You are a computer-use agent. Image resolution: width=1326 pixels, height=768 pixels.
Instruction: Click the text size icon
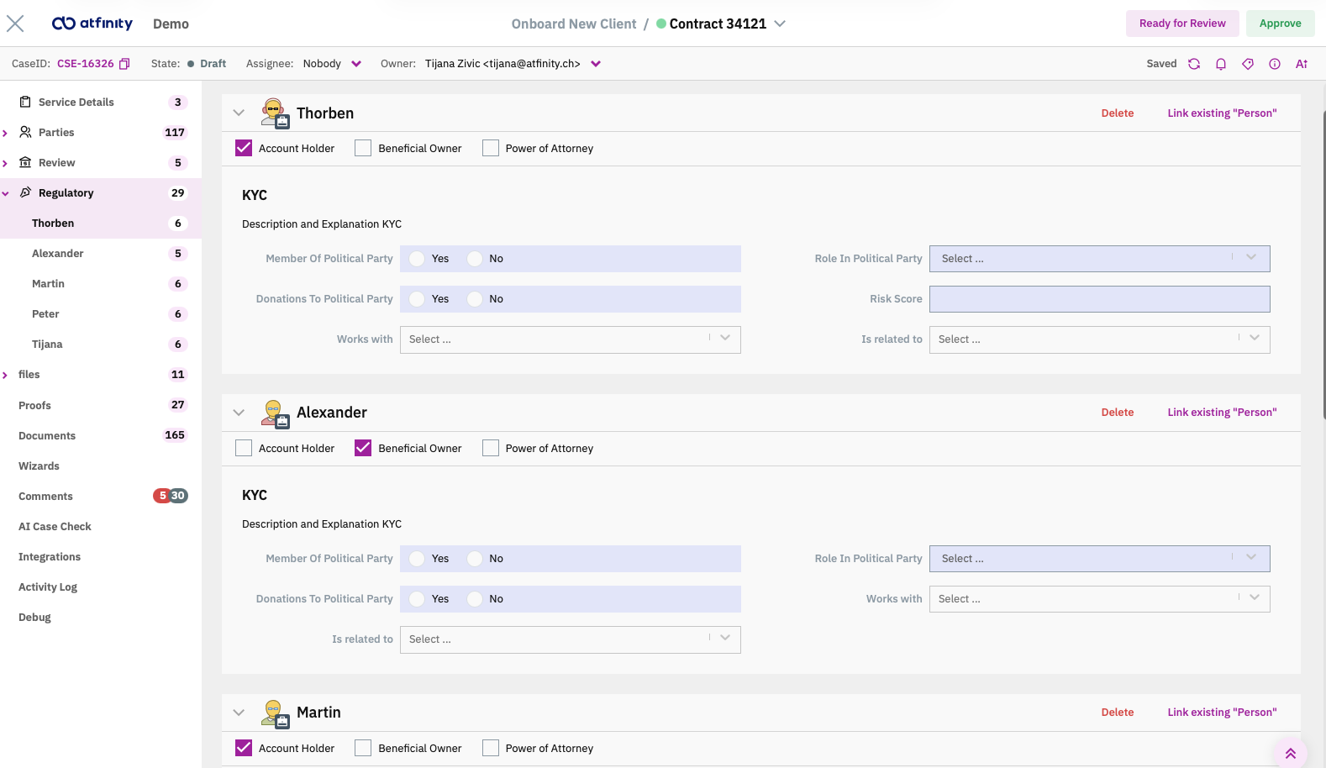click(x=1302, y=64)
